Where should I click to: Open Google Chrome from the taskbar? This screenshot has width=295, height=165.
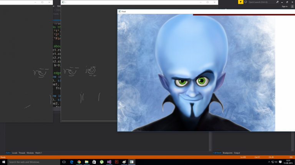79,162
